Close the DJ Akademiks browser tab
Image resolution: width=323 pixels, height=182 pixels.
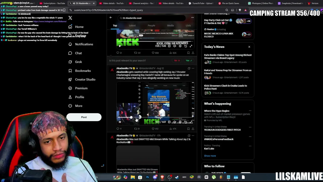94,3
